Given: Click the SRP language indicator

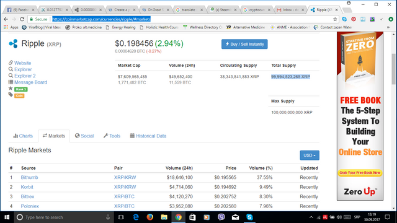Looking at the screenshot, I should tap(357, 217).
